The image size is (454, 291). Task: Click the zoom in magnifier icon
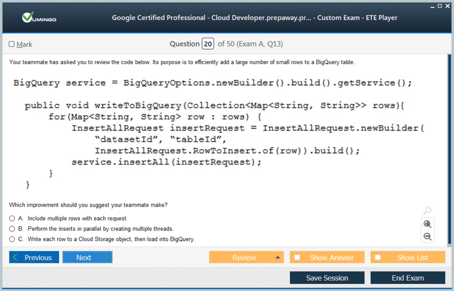click(428, 224)
